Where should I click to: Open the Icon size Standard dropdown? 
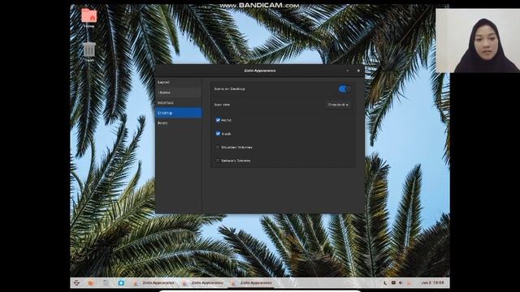[338, 105]
